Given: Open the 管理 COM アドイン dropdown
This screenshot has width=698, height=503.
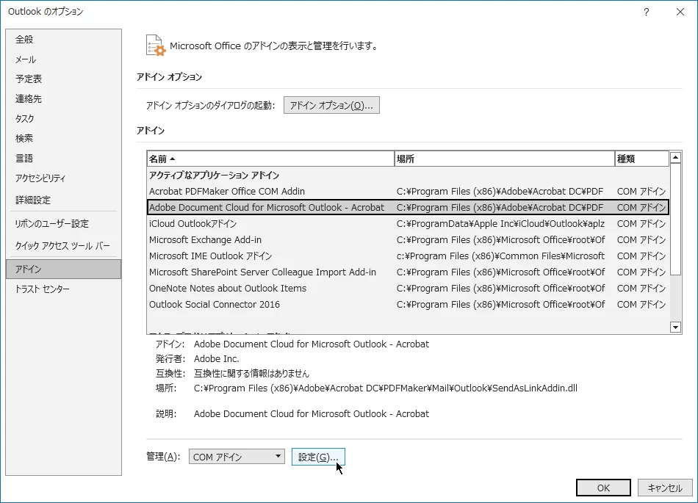Looking at the screenshot, I should pos(237,457).
